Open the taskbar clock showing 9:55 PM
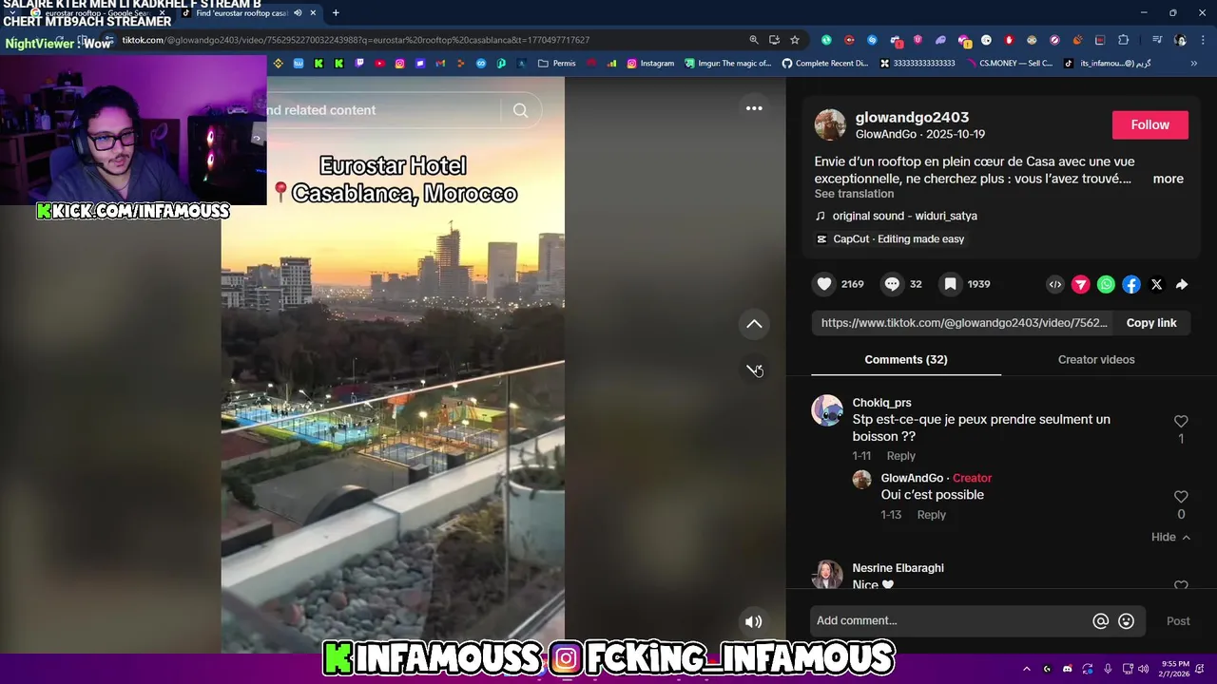This screenshot has width=1217, height=684. (x=1175, y=669)
